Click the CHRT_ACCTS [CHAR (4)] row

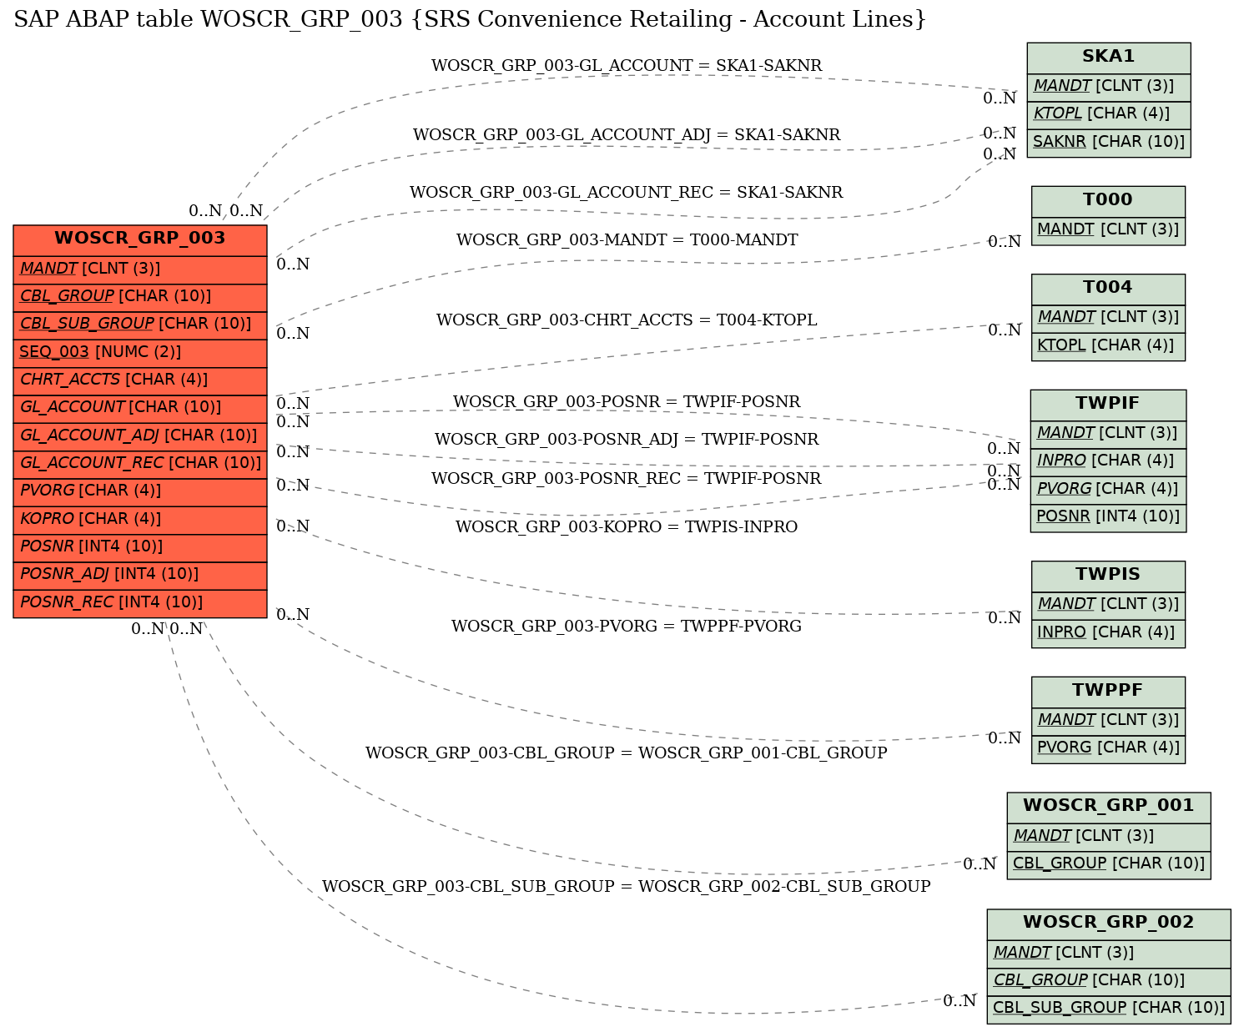140,380
